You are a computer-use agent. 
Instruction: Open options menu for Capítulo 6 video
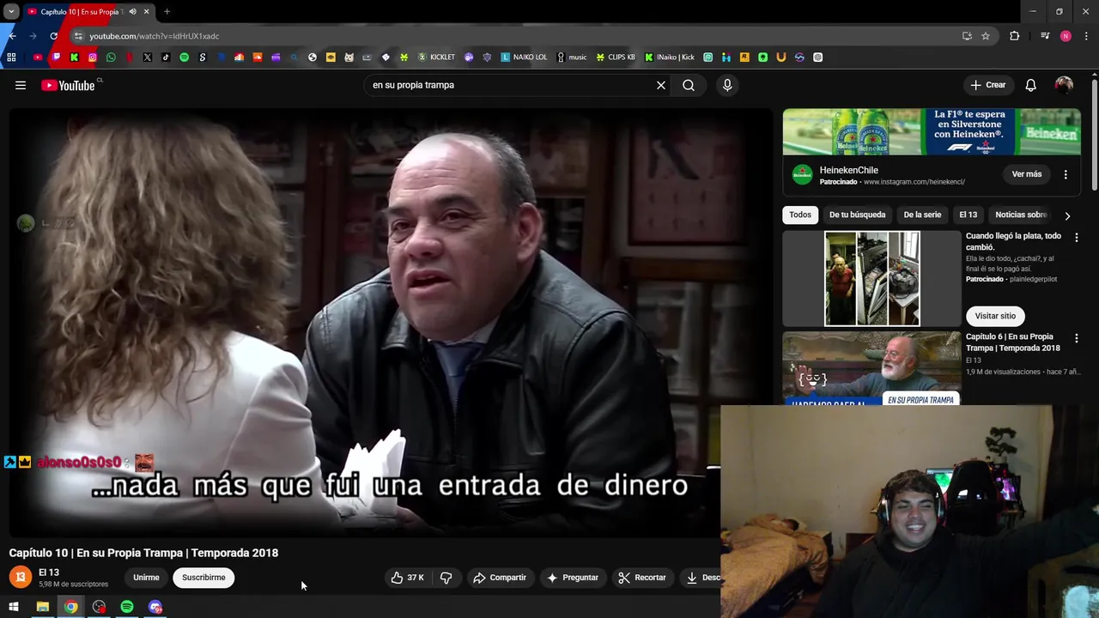coord(1076,338)
